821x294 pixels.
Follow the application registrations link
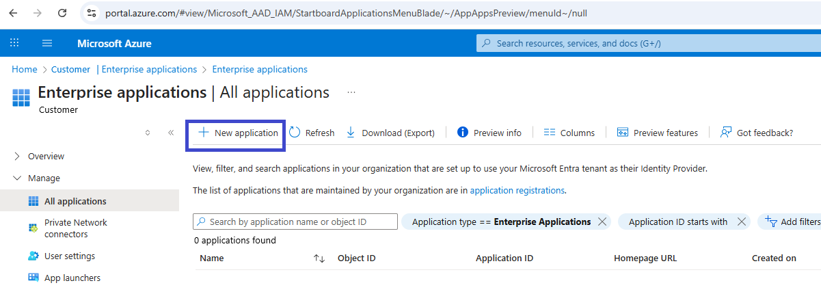point(517,191)
